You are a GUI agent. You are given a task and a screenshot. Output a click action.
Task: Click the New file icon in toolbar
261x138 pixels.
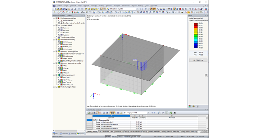point(55,9)
